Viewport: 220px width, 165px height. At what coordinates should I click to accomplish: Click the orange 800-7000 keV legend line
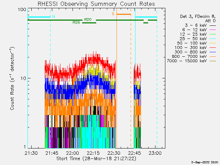coord(213,56)
